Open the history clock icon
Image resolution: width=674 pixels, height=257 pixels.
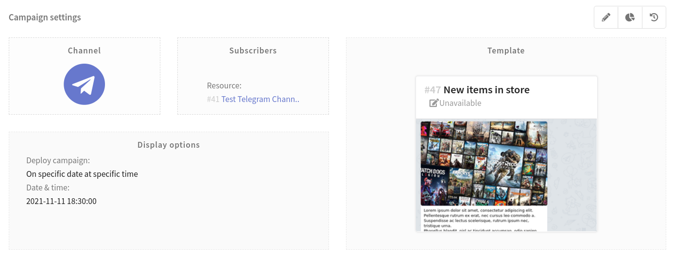point(654,17)
